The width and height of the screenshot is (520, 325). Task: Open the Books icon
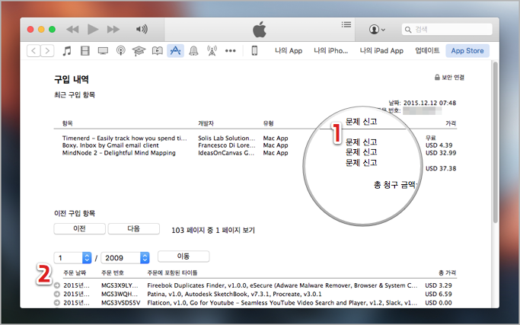tap(157, 51)
